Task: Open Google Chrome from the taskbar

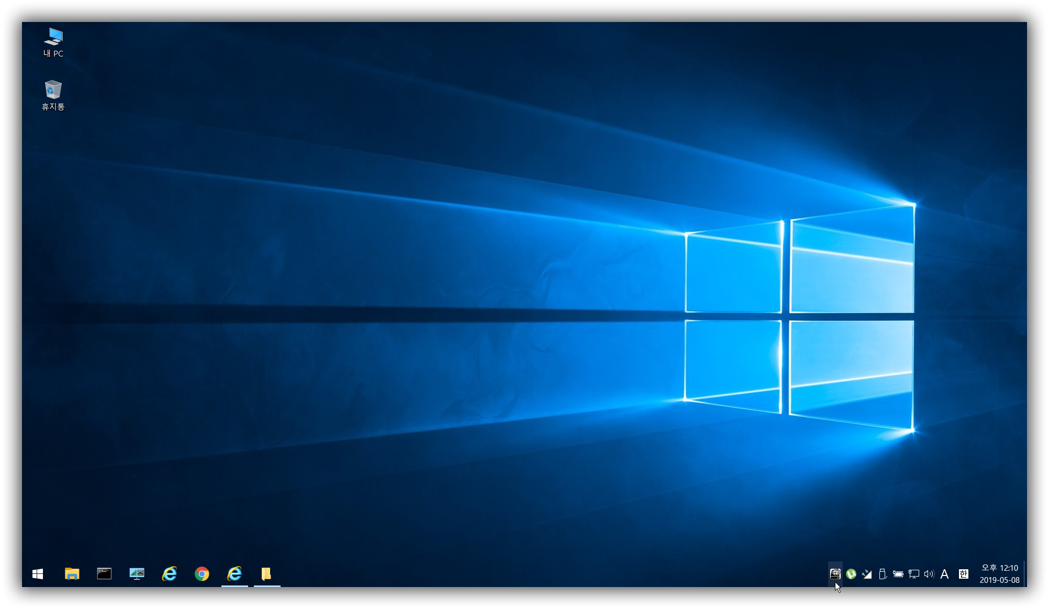Action: (x=202, y=574)
